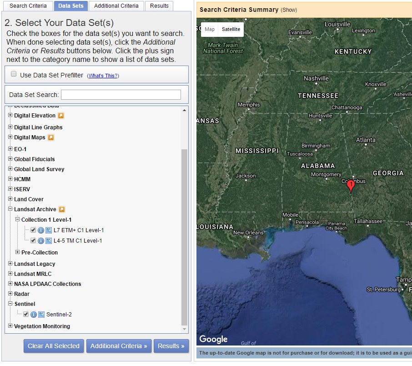Open info icon for L4-5 TM C1 Level-1
The height and width of the screenshot is (366, 412).
[41, 241]
